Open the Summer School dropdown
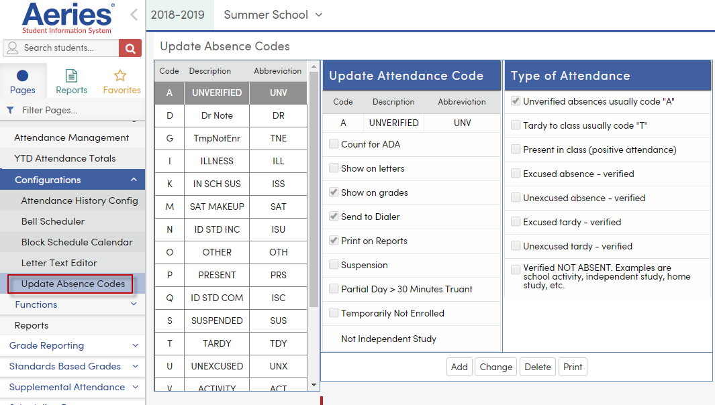This screenshot has height=405, width=715. coord(273,15)
